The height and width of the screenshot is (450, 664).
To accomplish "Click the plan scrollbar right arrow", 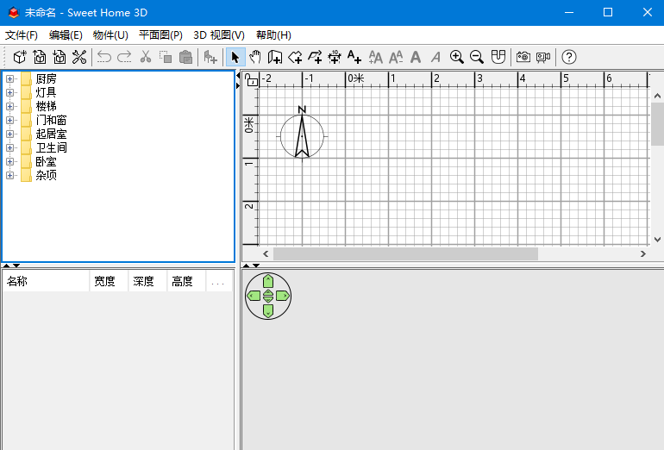I will 642,254.
